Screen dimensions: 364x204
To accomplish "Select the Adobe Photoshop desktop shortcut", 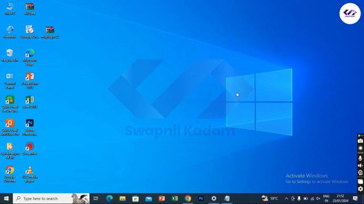I will coord(30,127).
